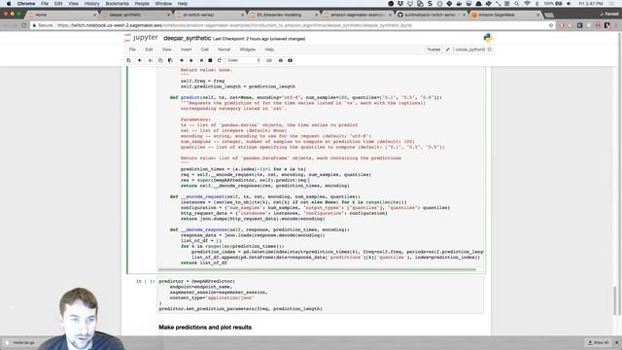Switch to the Home browser tab
The height and width of the screenshot is (350, 622).
point(62,15)
